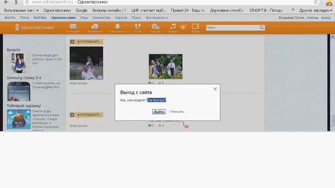Open Другие закладки dropdown
This screenshot has width=335, height=188.
coord(316,10)
